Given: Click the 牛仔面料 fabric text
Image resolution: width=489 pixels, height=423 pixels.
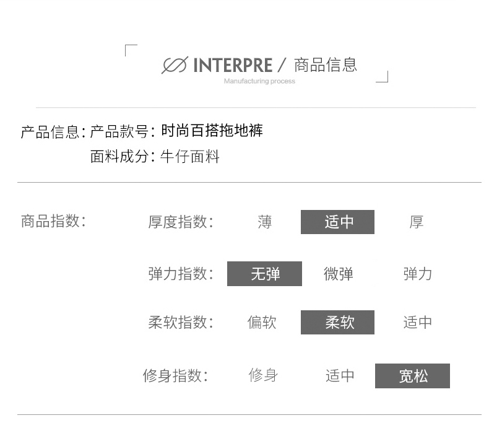Looking at the screenshot, I should coord(189,156).
